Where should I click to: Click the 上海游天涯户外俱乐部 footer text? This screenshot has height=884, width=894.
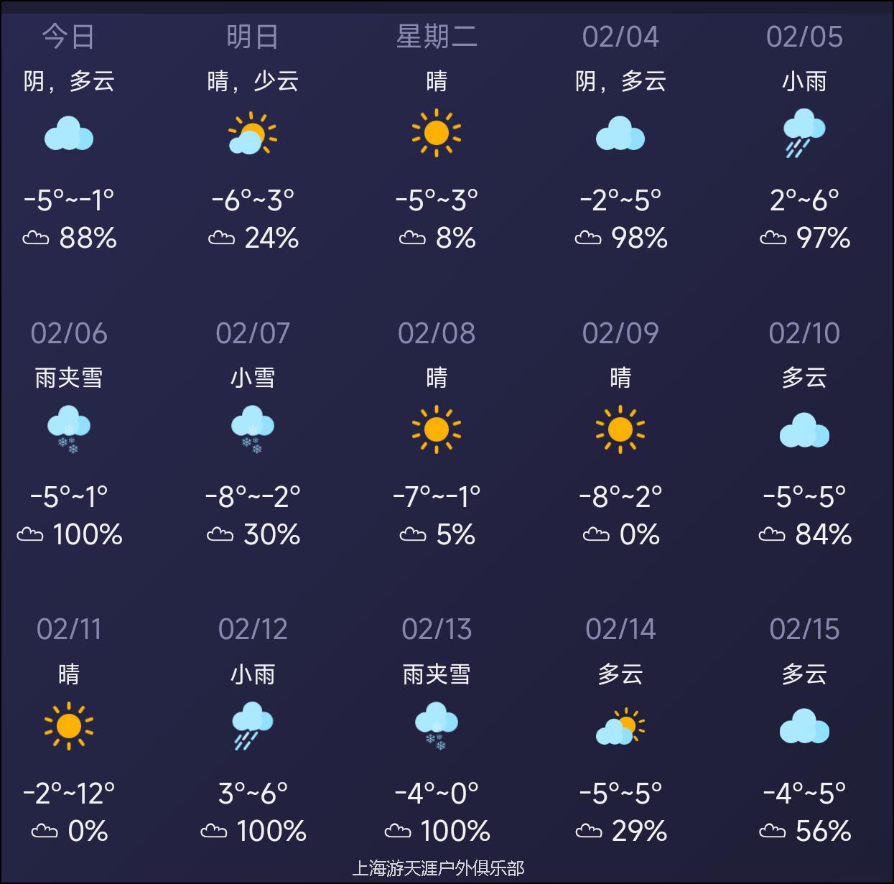[x=438, y=868]
